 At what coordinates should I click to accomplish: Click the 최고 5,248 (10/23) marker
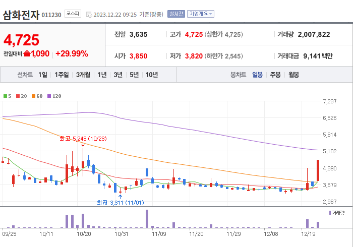(x=83, y=139)
